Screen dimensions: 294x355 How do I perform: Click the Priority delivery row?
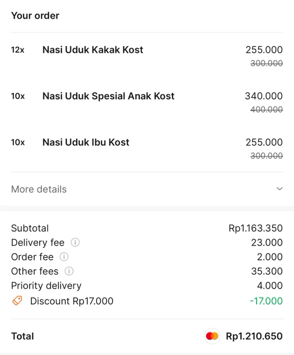pos(147,286)
